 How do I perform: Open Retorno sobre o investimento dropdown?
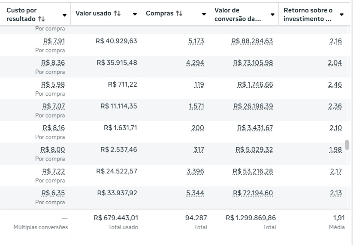coord(341,15)
